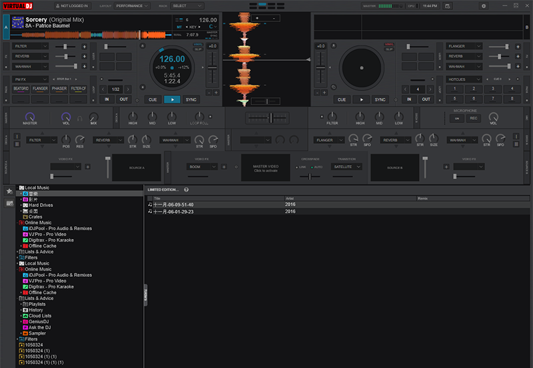Click microphone REC button

(474, 118)
